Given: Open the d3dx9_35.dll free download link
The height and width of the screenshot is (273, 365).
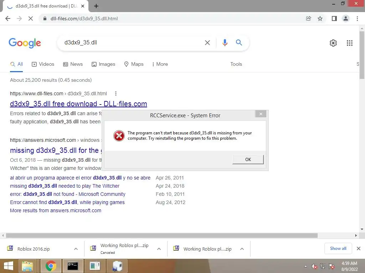Looking at the screenshot, I should (x=78, y=104).
